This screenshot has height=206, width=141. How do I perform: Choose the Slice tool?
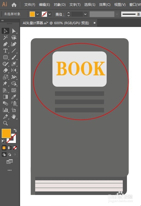(5, 117)
